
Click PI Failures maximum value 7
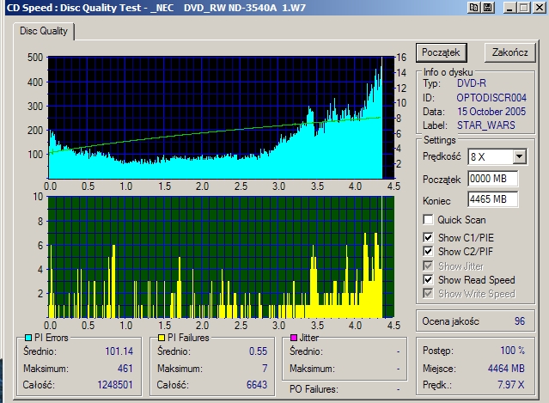265,369
